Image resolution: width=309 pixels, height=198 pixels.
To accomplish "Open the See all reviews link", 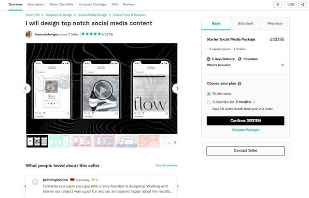I will coord(166,165).
